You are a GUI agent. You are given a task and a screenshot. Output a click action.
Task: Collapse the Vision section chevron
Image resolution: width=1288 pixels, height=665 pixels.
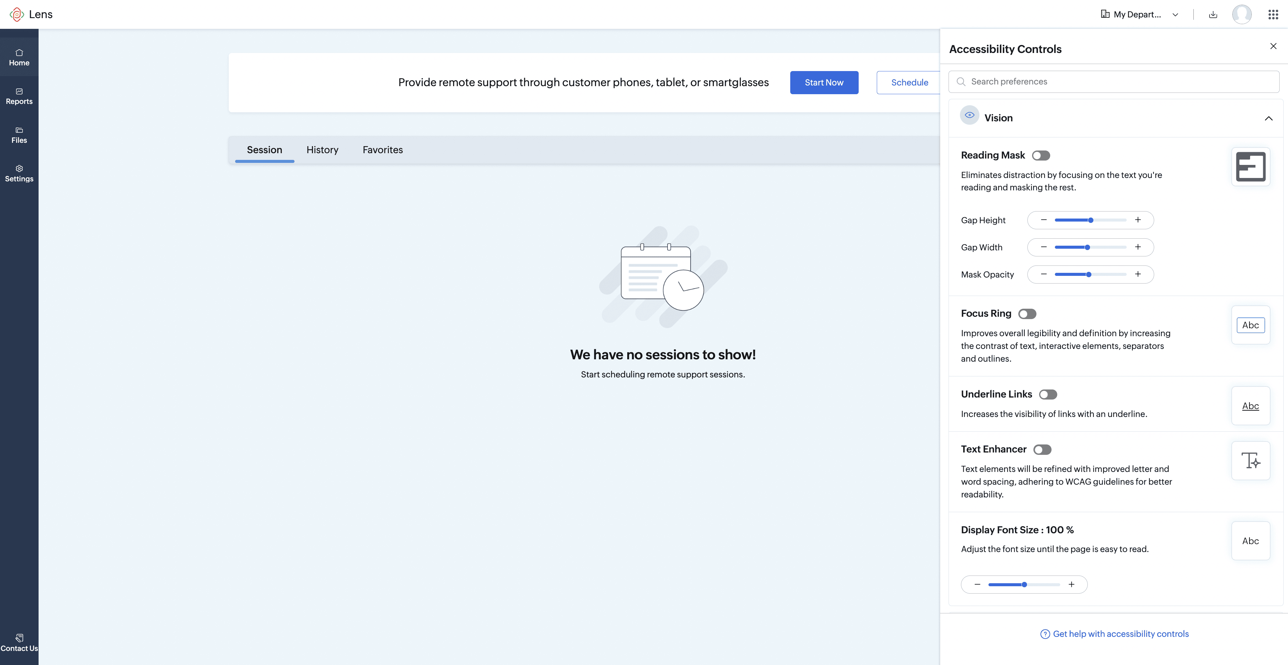pyautogui.click(x=1269, y=118)
